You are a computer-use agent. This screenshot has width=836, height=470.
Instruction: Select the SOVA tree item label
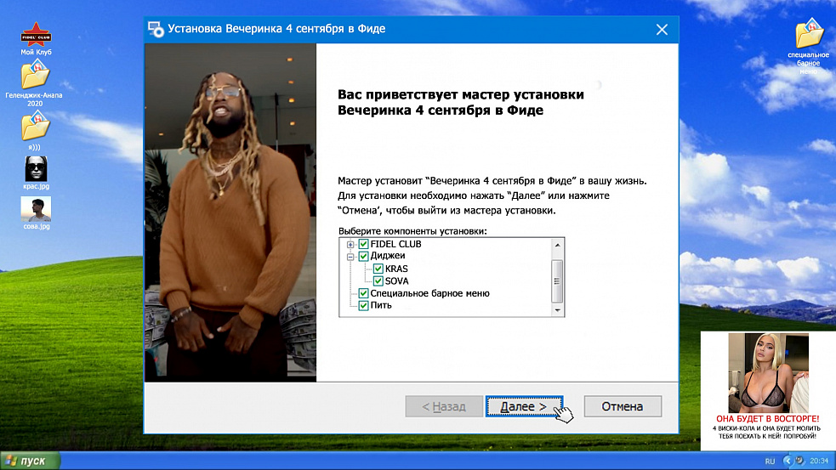tap(396, 280)
